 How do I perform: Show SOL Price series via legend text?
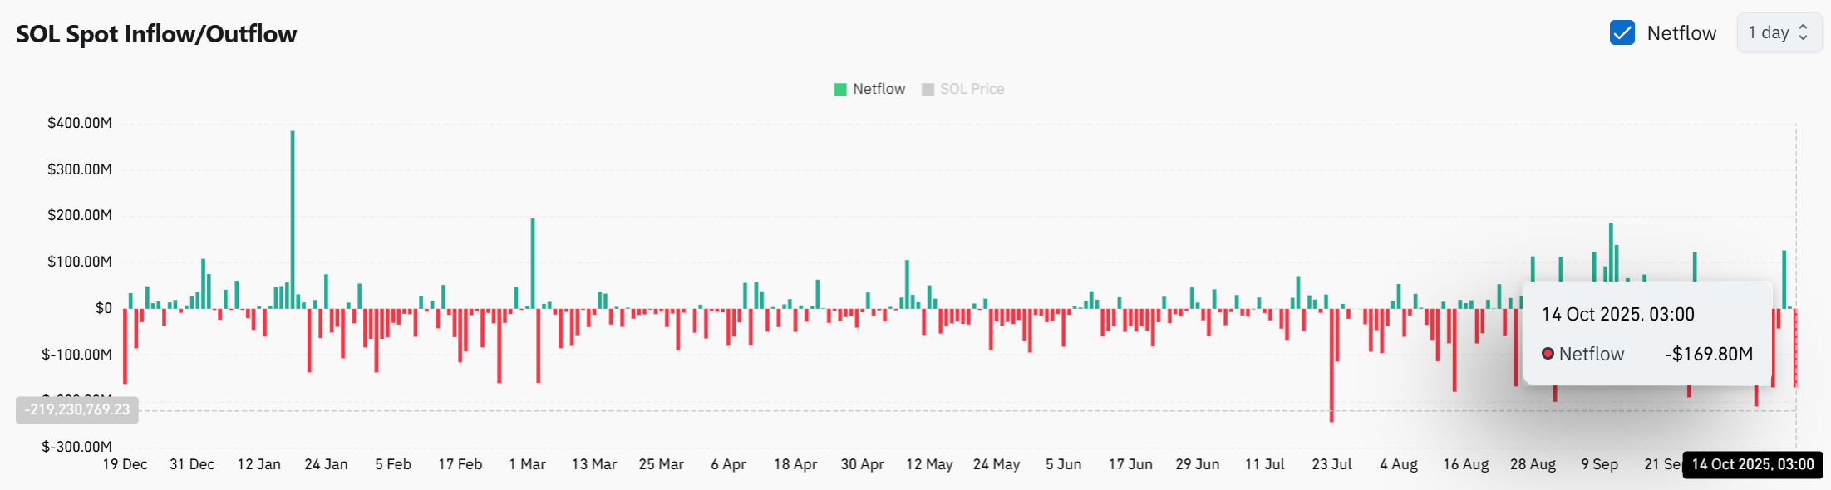972,90
